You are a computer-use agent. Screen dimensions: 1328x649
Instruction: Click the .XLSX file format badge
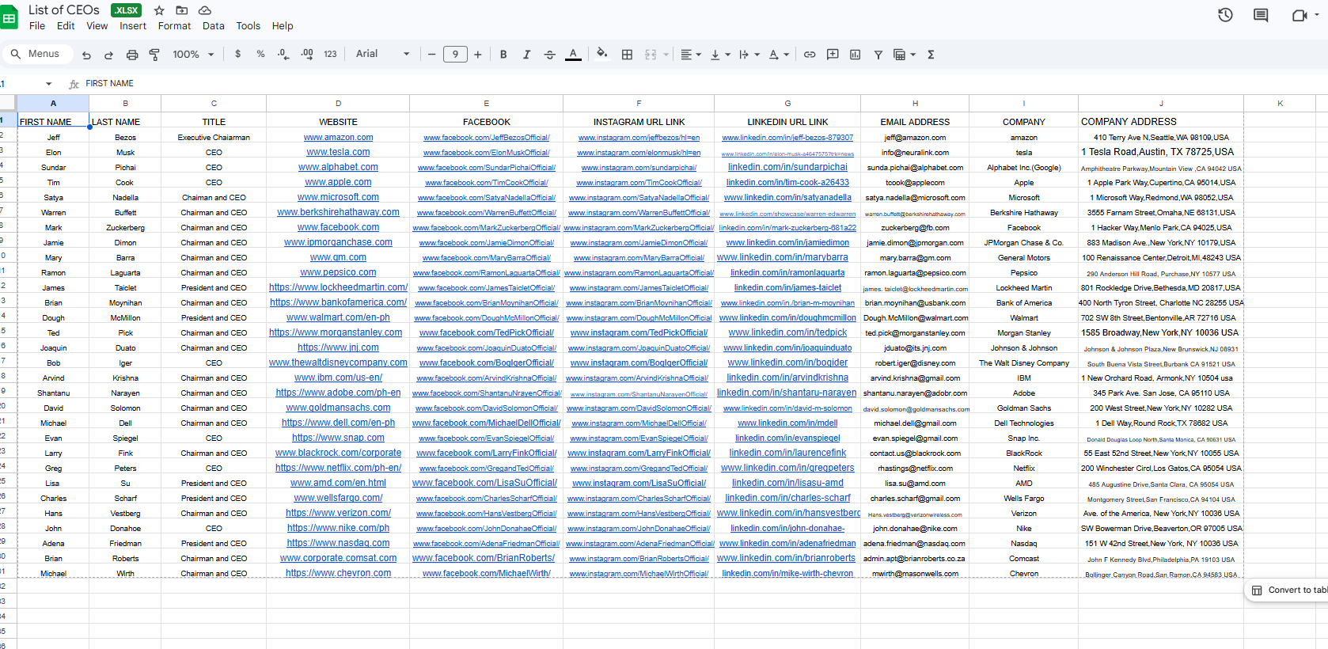pos(126,10)
